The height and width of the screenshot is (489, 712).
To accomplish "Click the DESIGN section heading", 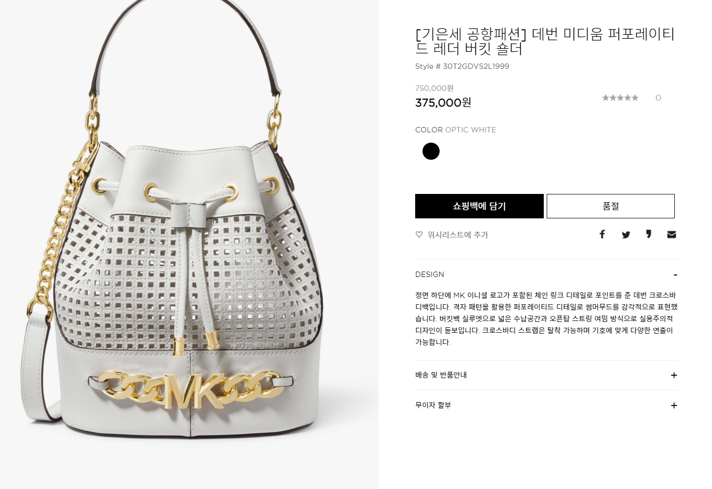I will 430,275.
